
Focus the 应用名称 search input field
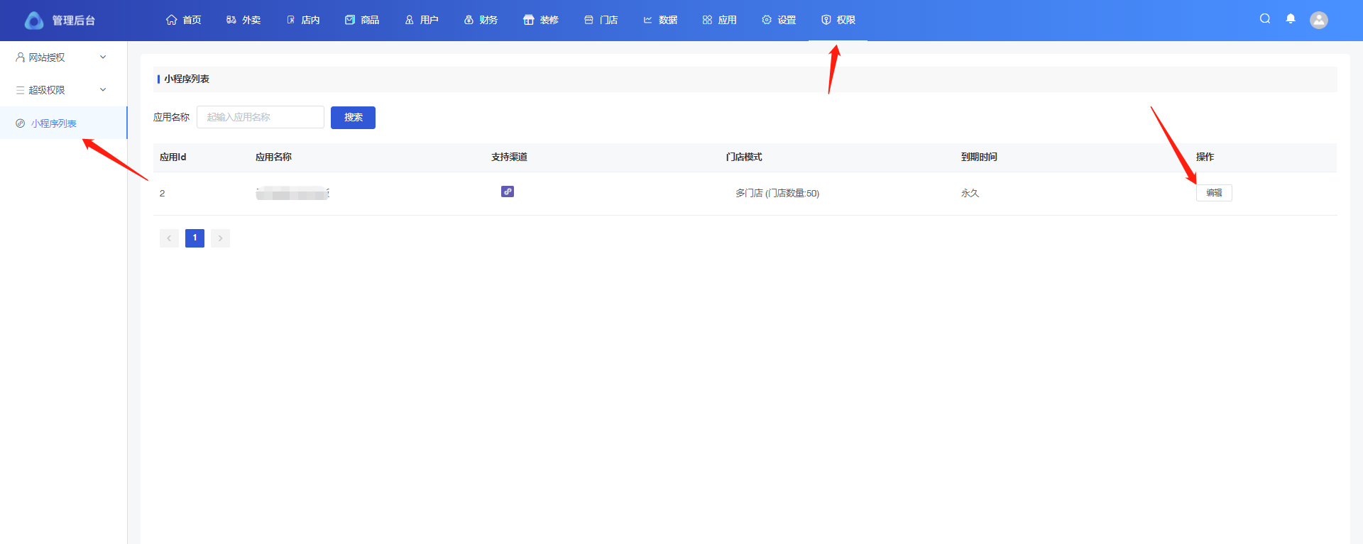click(260, 117)
